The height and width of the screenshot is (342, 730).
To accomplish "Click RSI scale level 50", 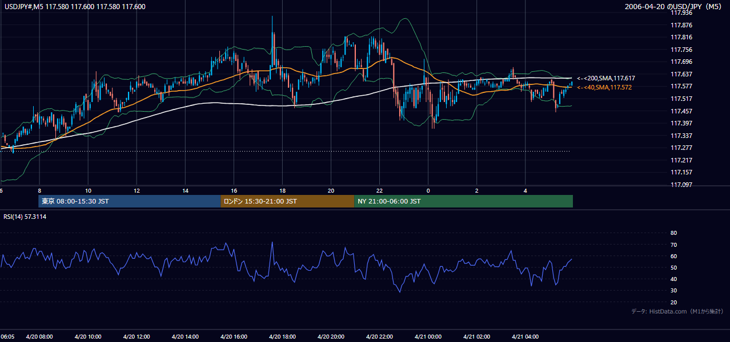I will [x=673, y=267].
